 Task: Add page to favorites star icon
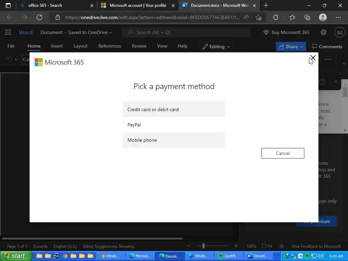[x=258, y=17]
